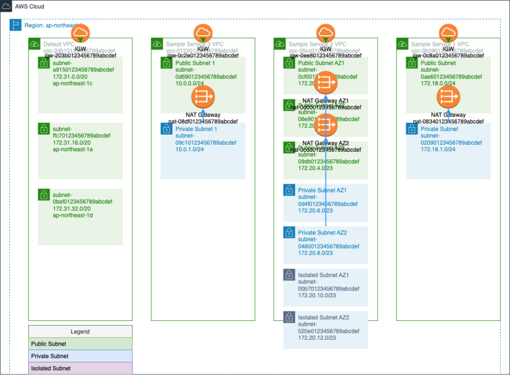Click the Default VPC cloud icon
The height and width of the screenshot is (376, 510).
(34, 44)
